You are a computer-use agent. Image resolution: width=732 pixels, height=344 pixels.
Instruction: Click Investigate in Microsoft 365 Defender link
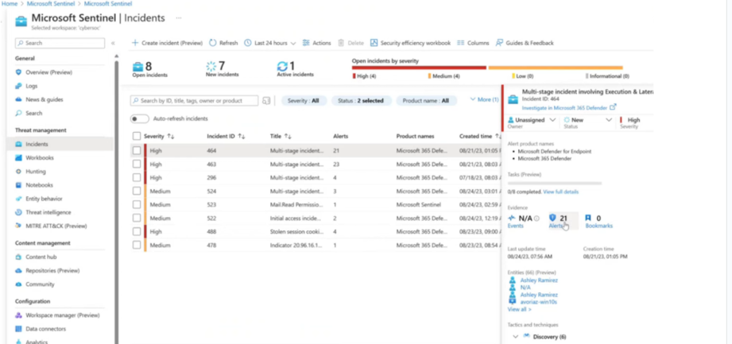[564, 108]
